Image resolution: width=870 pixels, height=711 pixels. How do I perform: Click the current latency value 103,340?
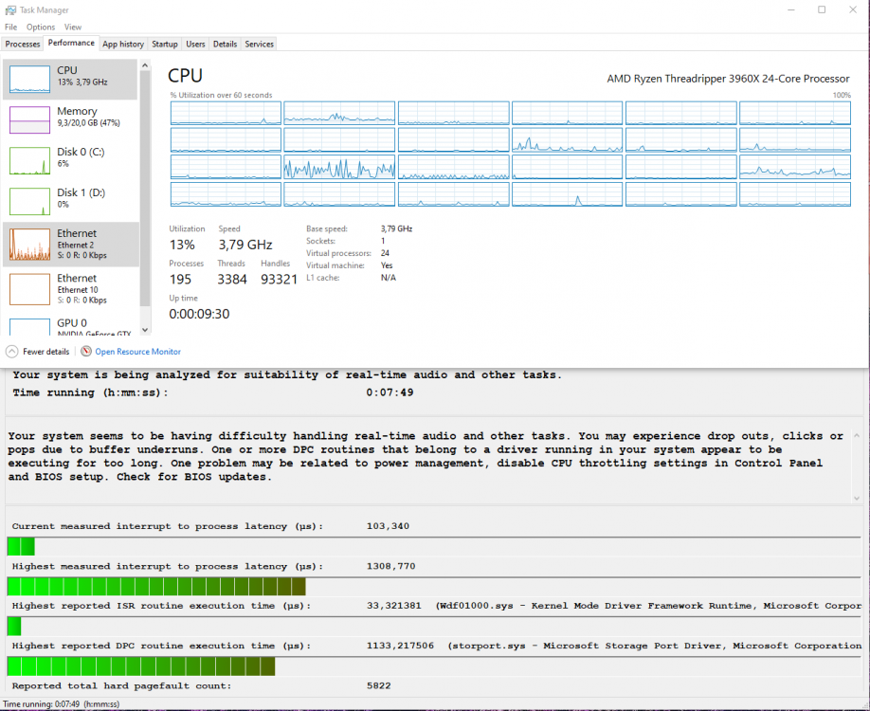coord(388,525)
